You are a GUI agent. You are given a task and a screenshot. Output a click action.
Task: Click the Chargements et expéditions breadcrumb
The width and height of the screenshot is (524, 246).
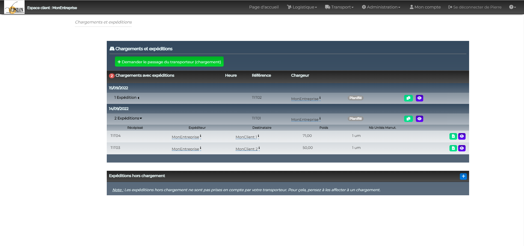tap(103, 22)
